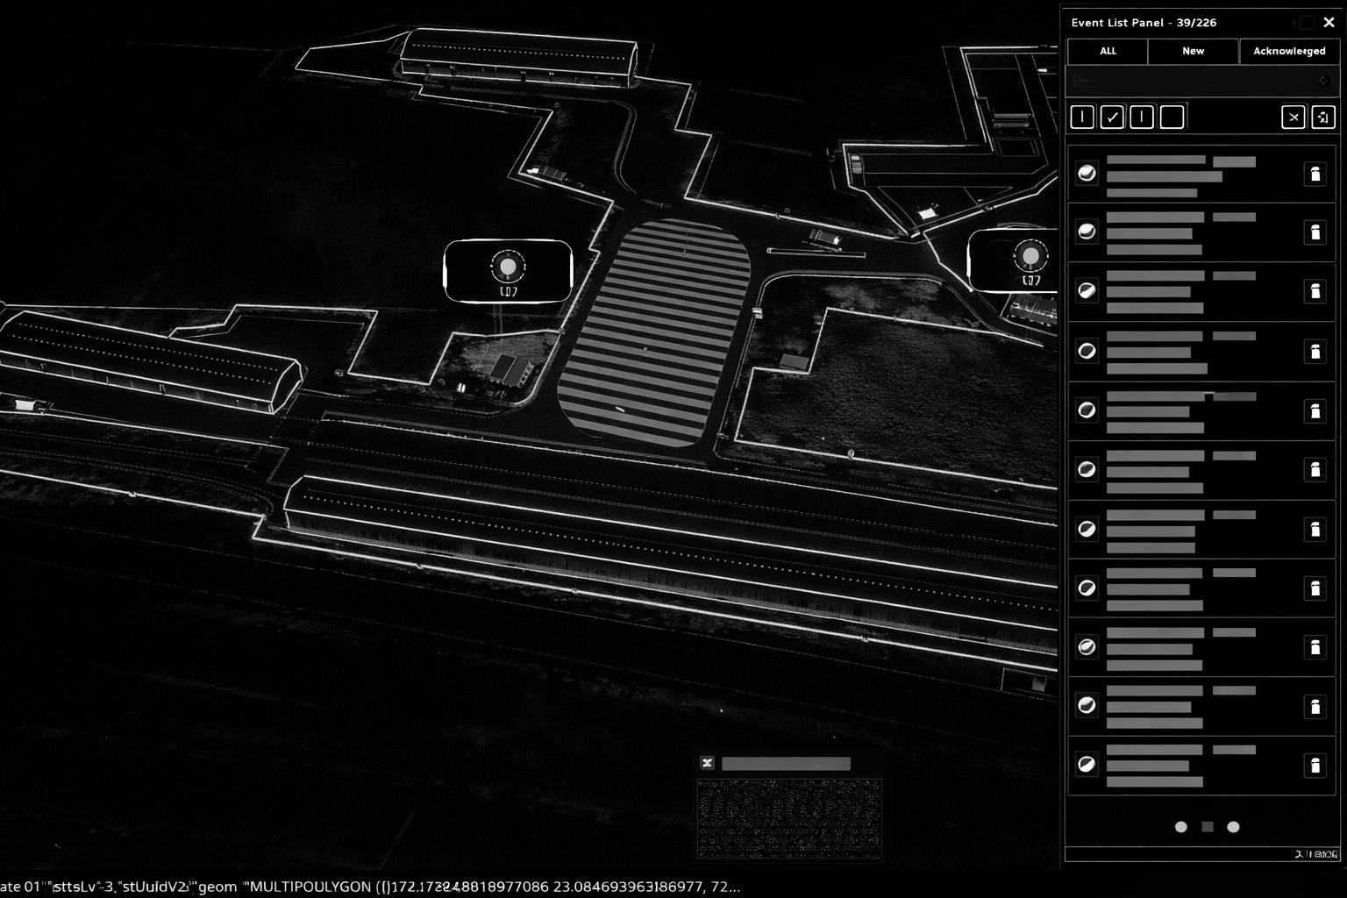1347x898 pixels.
Task: Click the checkmark filter button in toolbar
Action: 1112,118
